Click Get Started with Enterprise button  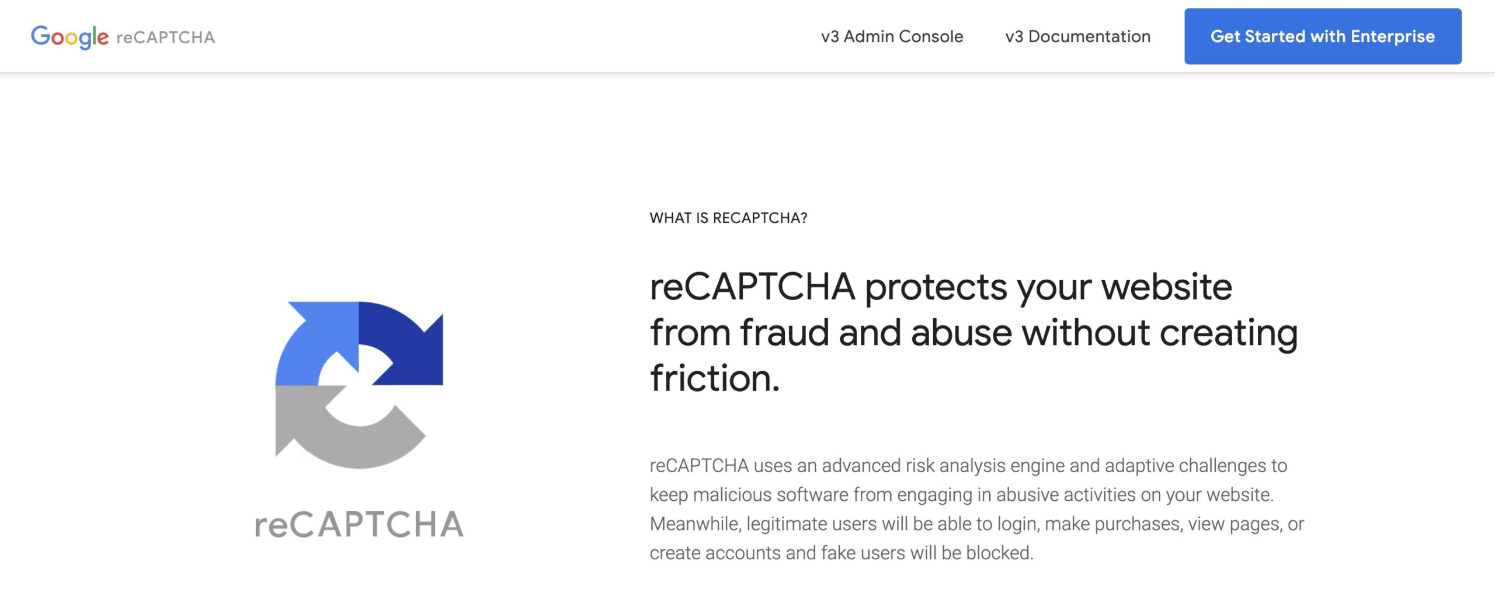coord(1323,36)
